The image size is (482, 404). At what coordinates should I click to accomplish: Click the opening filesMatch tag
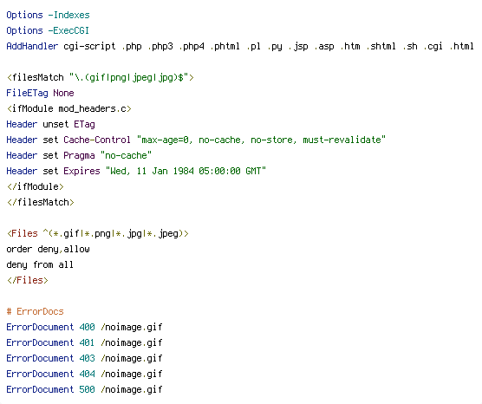coord(101,77)
